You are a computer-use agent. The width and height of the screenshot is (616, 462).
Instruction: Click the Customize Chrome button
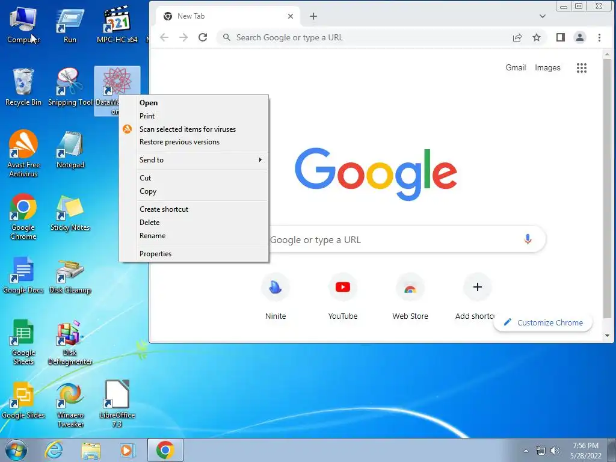[543, 322]
